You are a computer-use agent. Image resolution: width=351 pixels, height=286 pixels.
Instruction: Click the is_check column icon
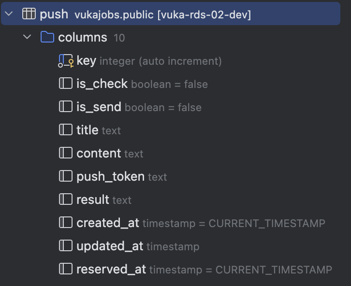pos(65,84)
